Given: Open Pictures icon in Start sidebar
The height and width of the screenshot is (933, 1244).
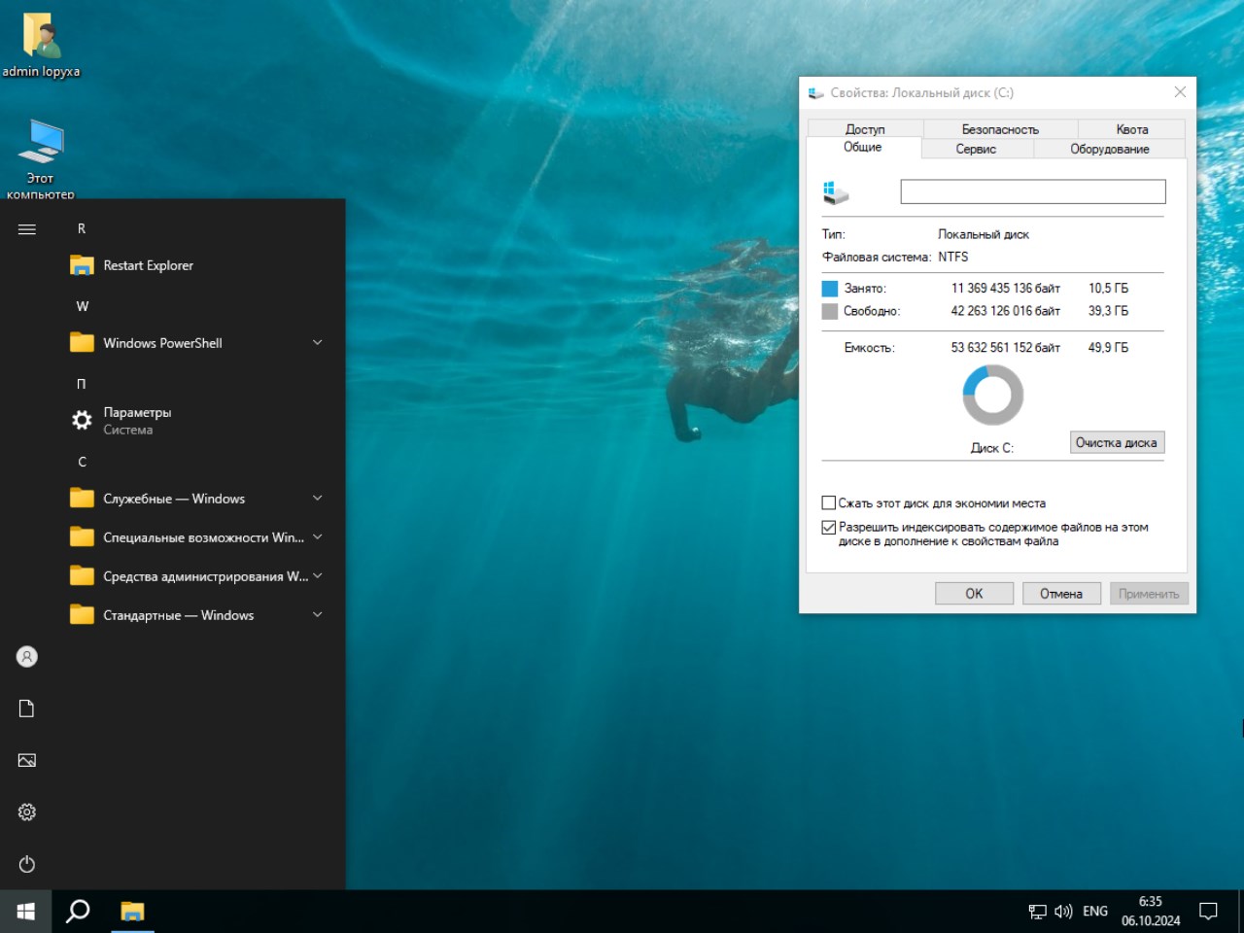Looking at the screenshot, I should (x=27, y=760).
